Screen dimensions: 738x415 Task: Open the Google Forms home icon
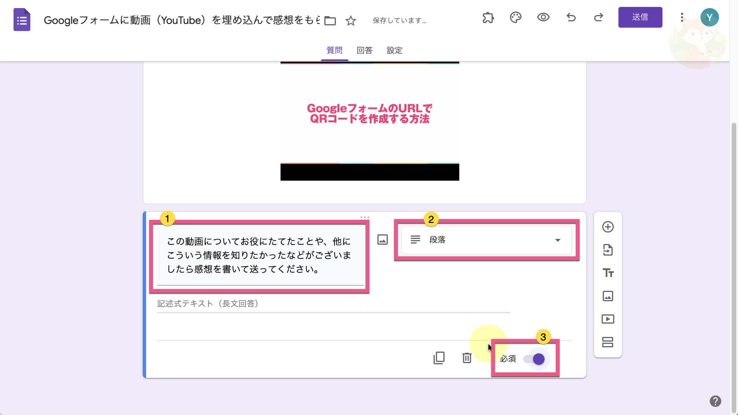coord(22,20)
